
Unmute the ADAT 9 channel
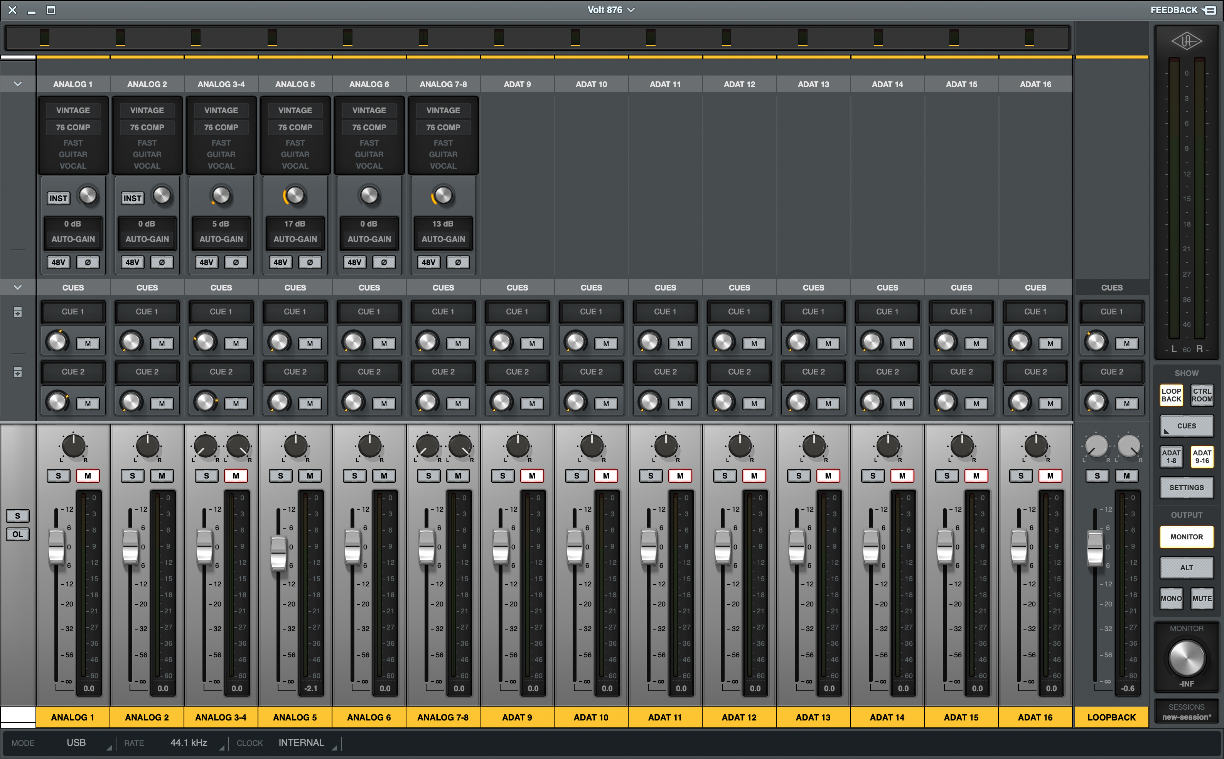[x=532, y=475]
